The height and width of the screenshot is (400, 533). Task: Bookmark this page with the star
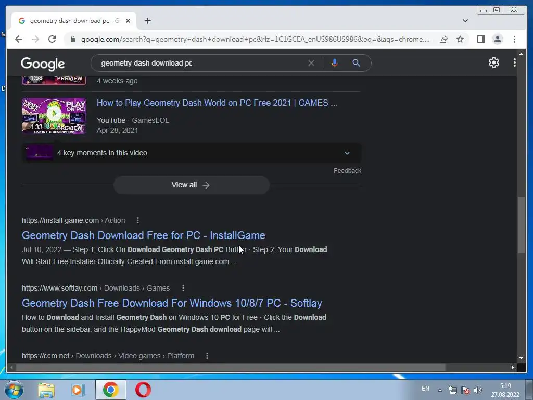[x=460, y=39]
